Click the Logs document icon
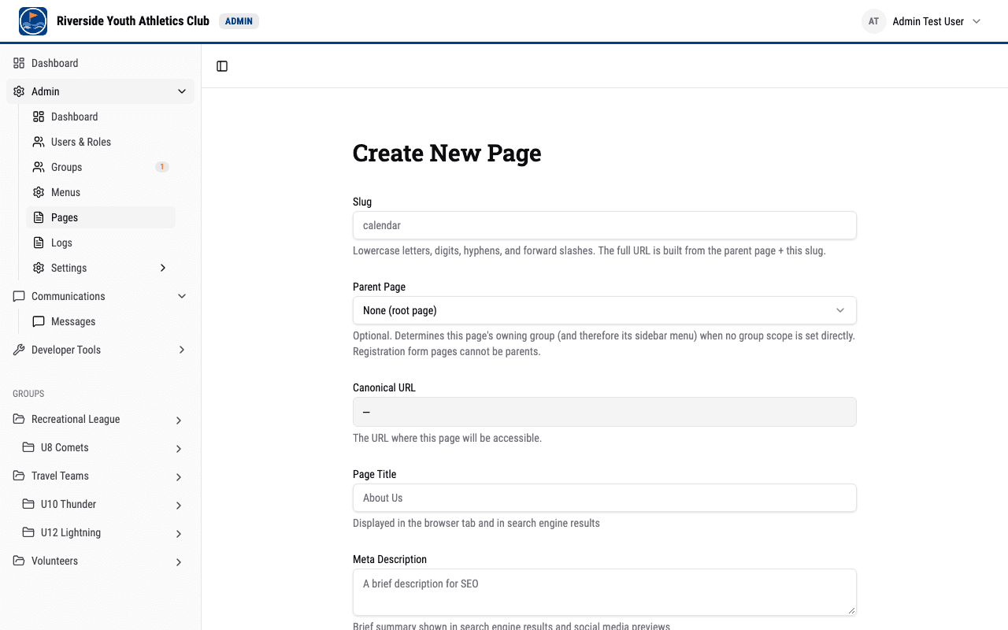This screenshot has height=630, width=1008. [39, 243]
